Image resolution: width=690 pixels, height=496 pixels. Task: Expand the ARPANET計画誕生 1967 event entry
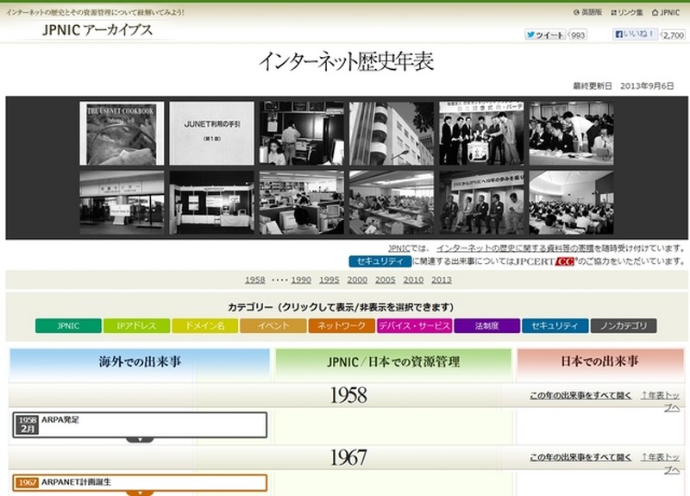(x=140, y=483)
